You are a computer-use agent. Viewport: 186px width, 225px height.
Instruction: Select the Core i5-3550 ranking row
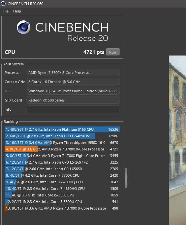point(62,195)
